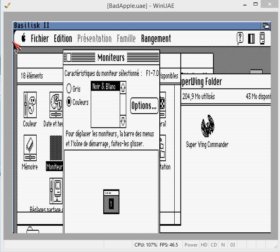Click the WinUAE checkmark app icon
The width and height of the screenshot is (280, 252).
(7, 6)
